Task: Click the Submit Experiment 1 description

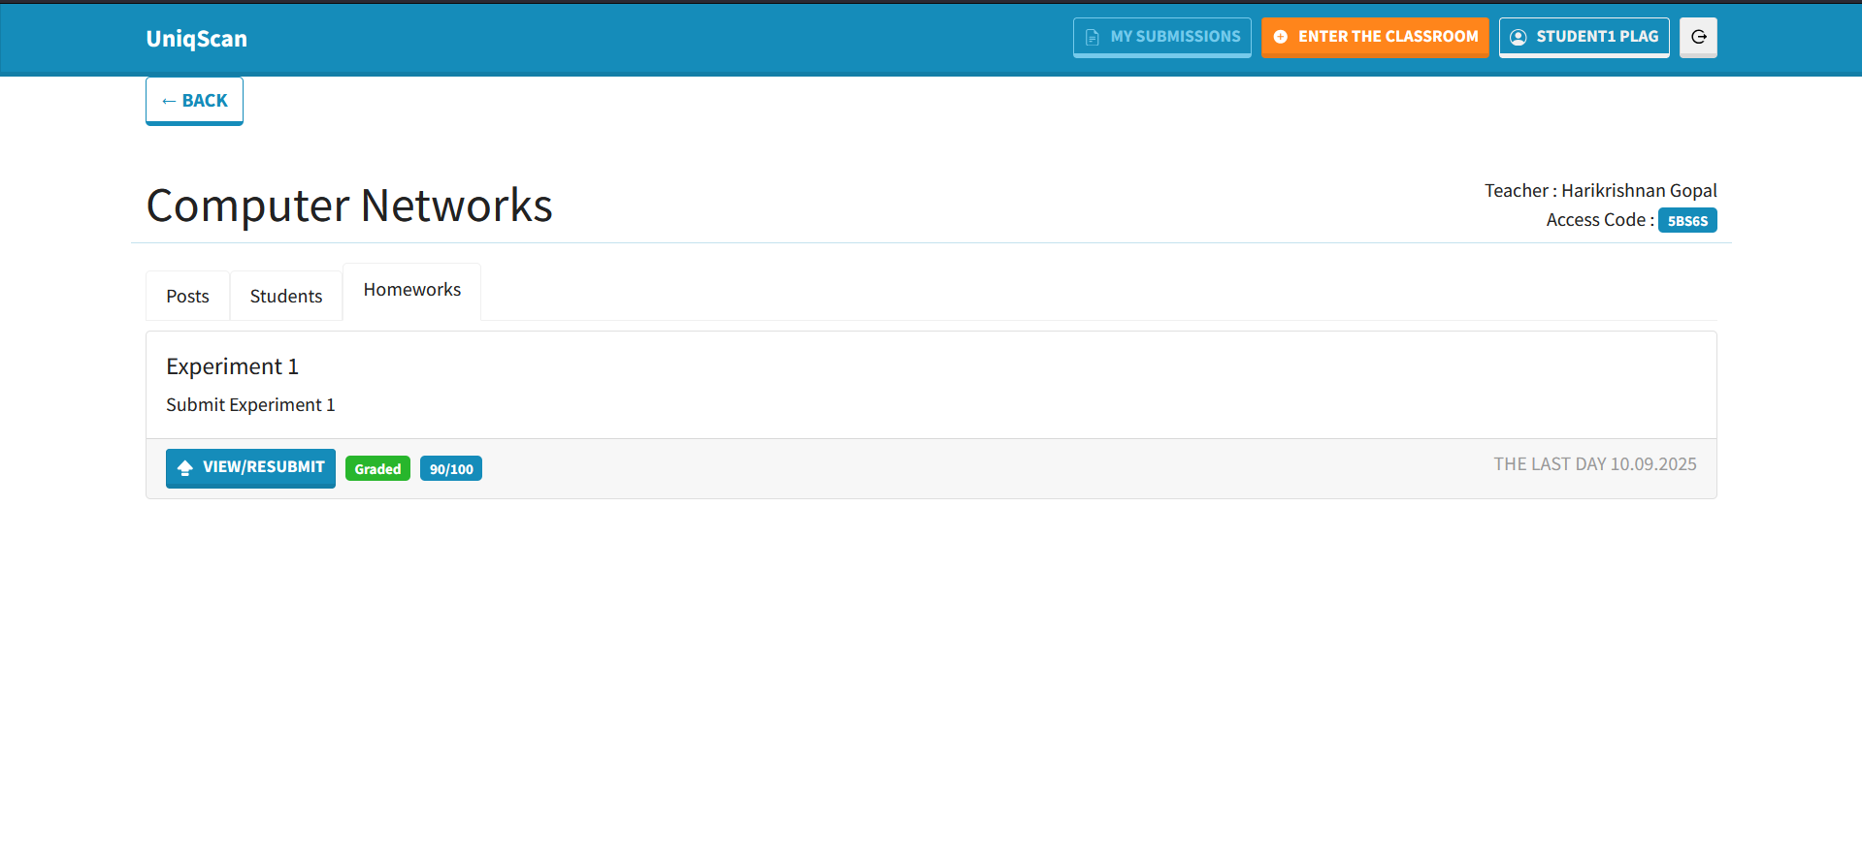Action: tap(250, 404)
